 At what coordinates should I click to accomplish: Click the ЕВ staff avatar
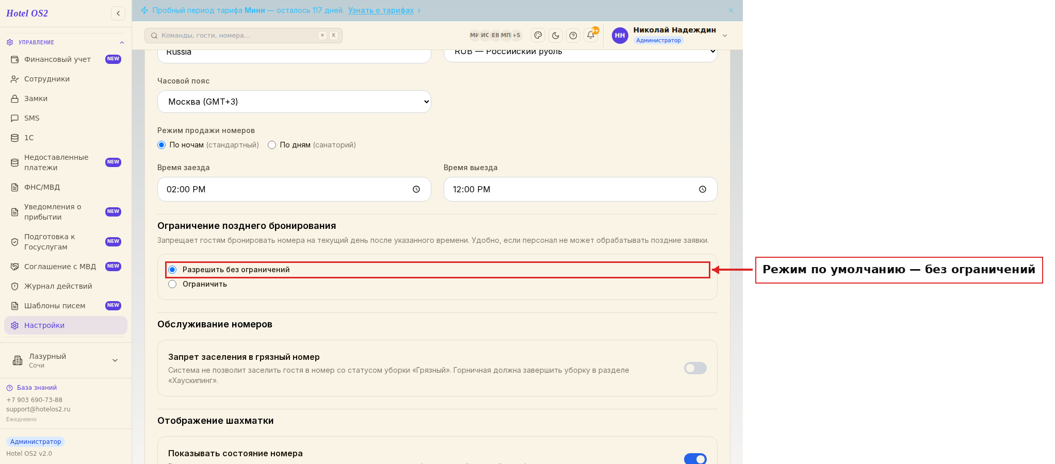495,35
